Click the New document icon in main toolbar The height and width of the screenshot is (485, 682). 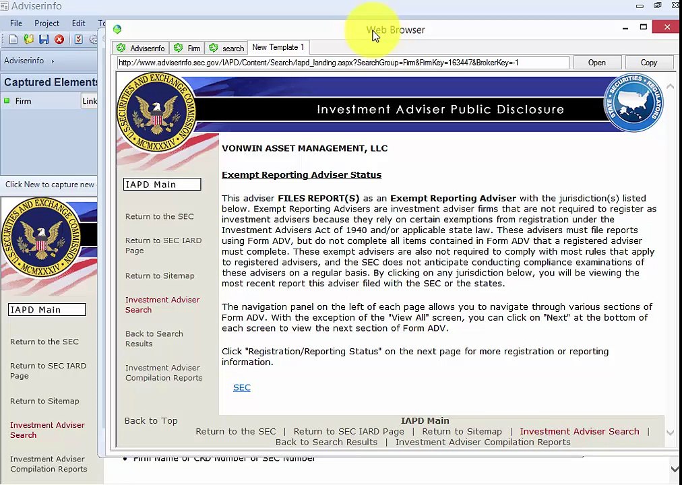pyautogui.click(x=13, y=40)
